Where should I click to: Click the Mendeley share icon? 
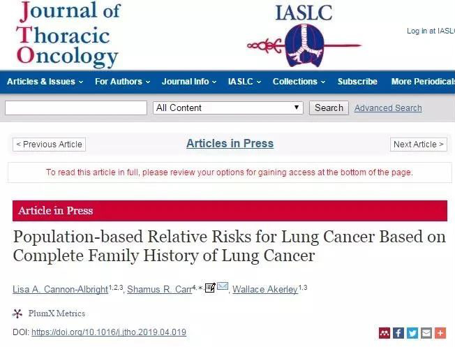(384, 333)
